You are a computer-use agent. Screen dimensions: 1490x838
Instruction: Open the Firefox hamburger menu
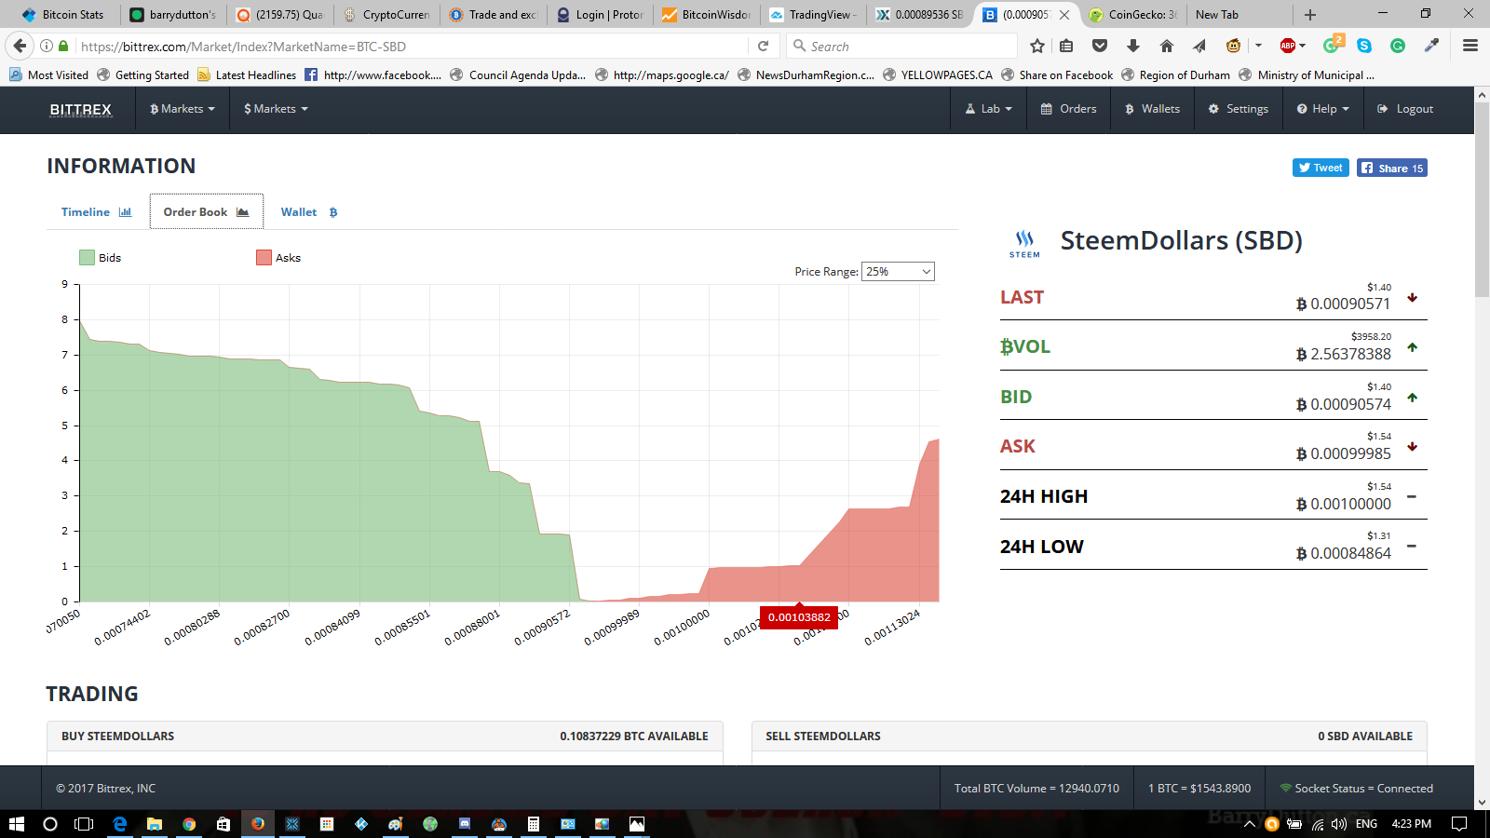tap(1470, 46)
